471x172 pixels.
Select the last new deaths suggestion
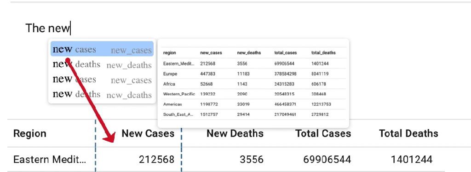coord(102,94)
